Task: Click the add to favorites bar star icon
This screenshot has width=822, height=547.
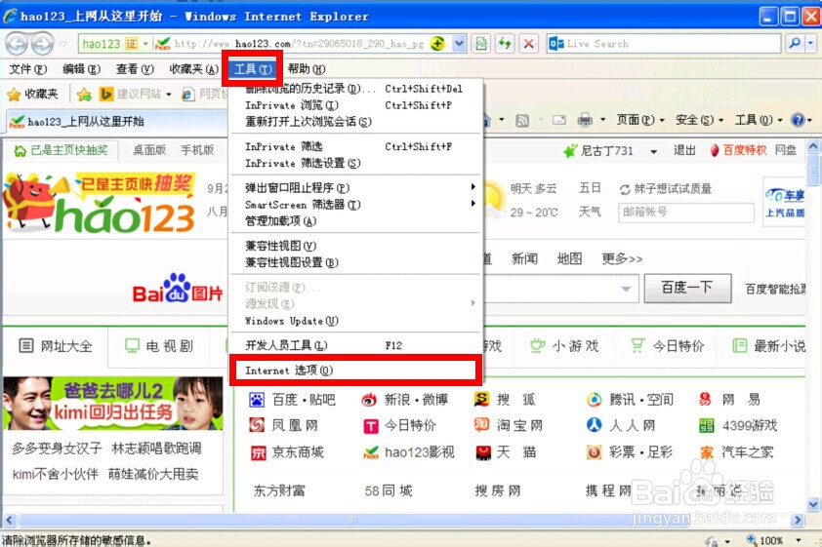Action: (84, 95)
